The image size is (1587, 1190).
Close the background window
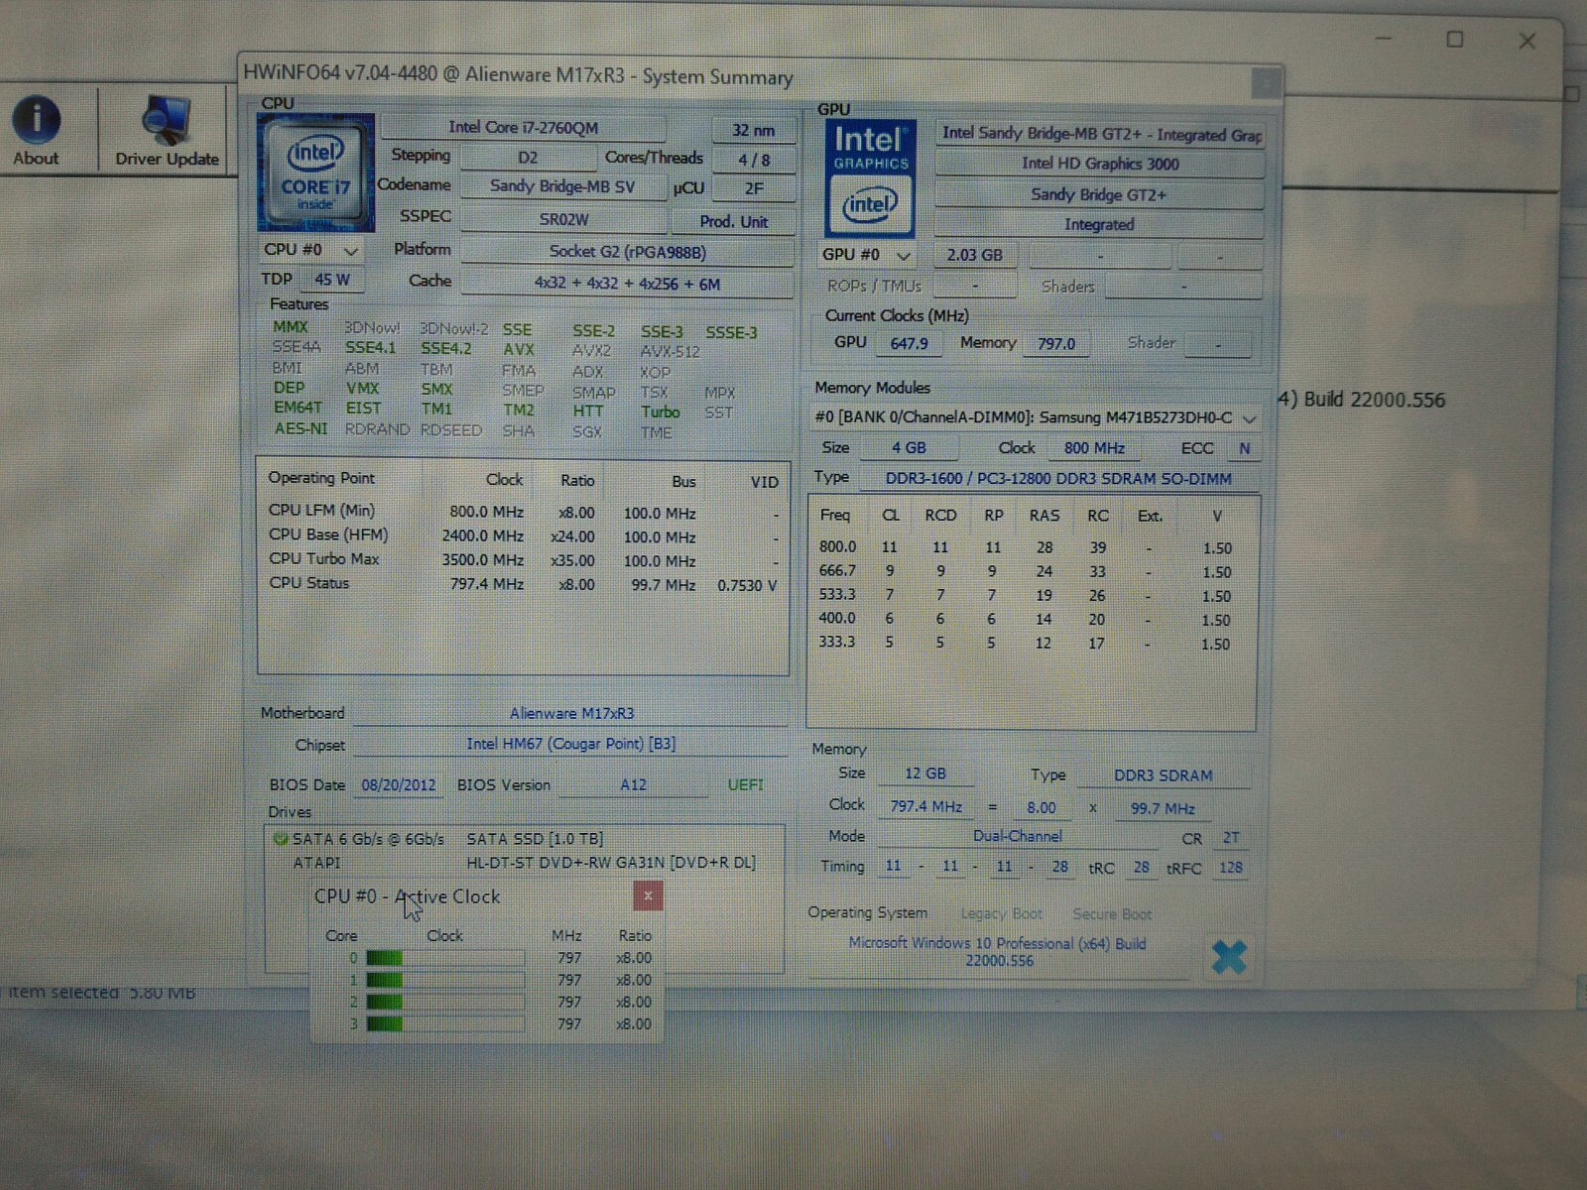1527,41
